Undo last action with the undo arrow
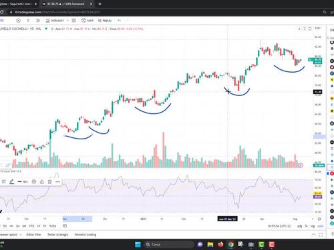The height and width of the screenshot is (250, 334). tap(119, 21)
